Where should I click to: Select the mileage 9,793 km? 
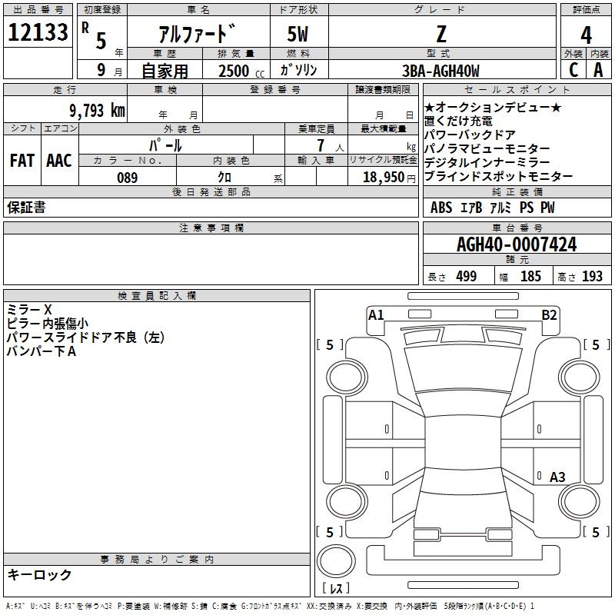pyautogui.click(x=98, y=110)
